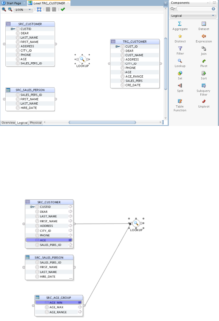Open the search options magnifier dropdown
Screen dimensions: 219x321
[x=173, y=9]
